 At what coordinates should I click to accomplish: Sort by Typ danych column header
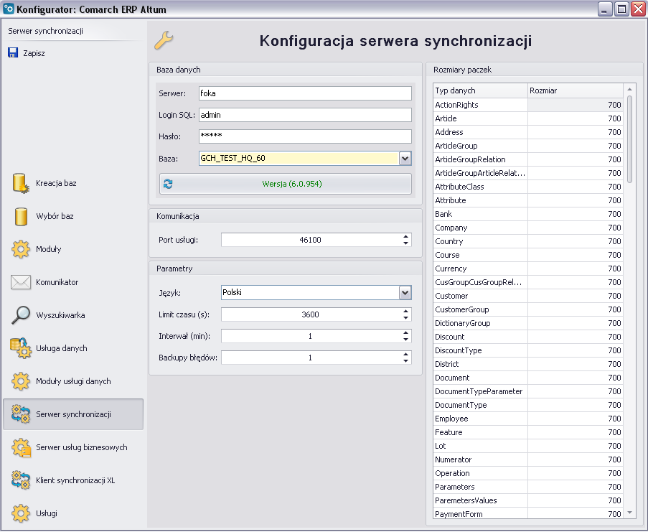tap(480, 90)
